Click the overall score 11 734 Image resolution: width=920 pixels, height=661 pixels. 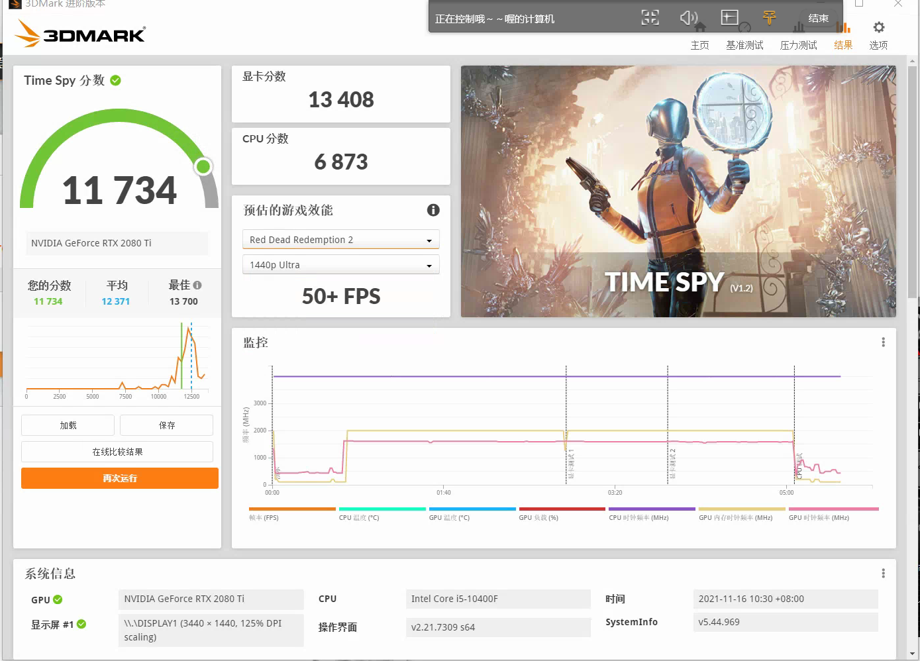[x=119, y=190]
